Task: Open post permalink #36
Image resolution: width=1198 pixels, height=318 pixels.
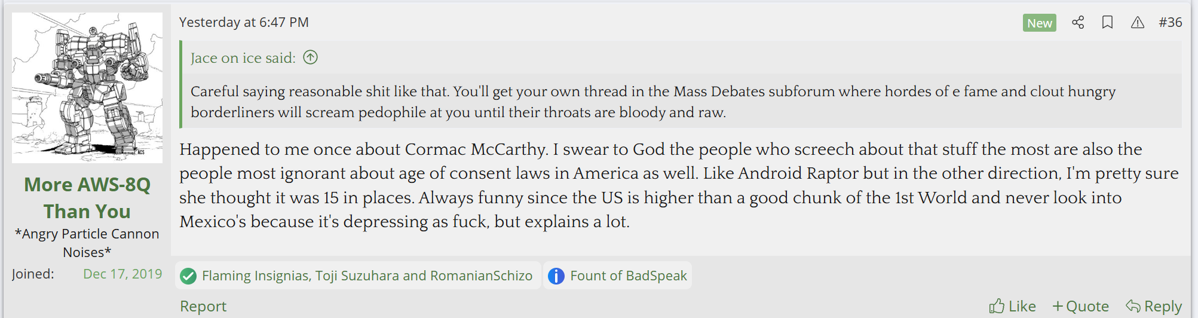Action: pyautogui.click(x=1170, y=23)
